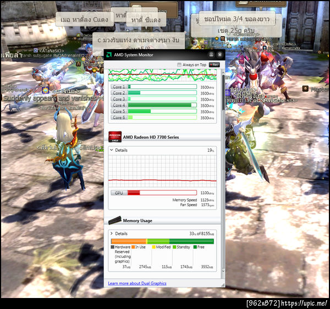Viewport: 330px width, 309px height.
Task: Click the GPU 1100MHz clock value
Action: pos(207,193)
